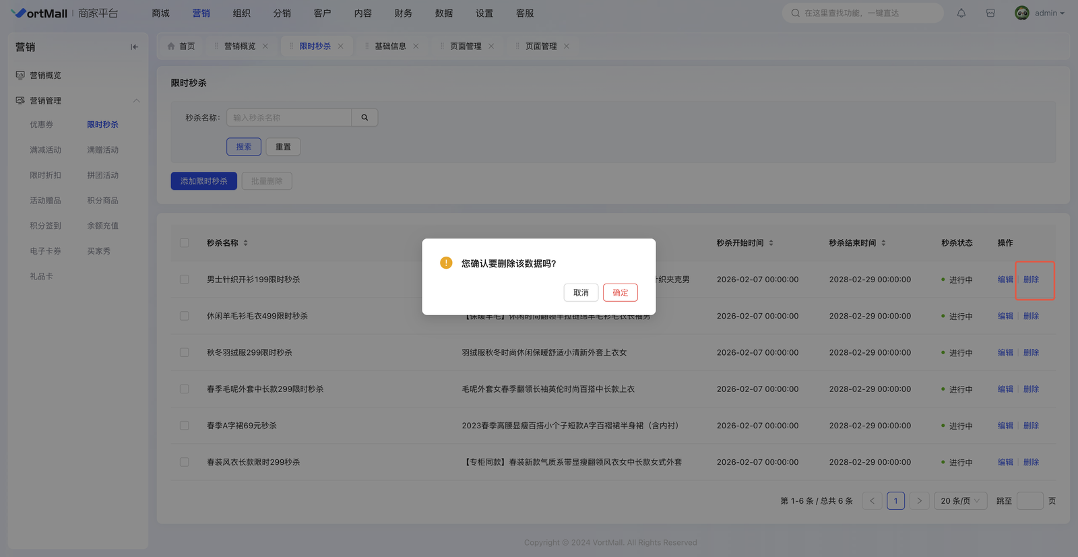Click the magnifier search icon button
The image size is (1078, 557).
tap(364, 118)
